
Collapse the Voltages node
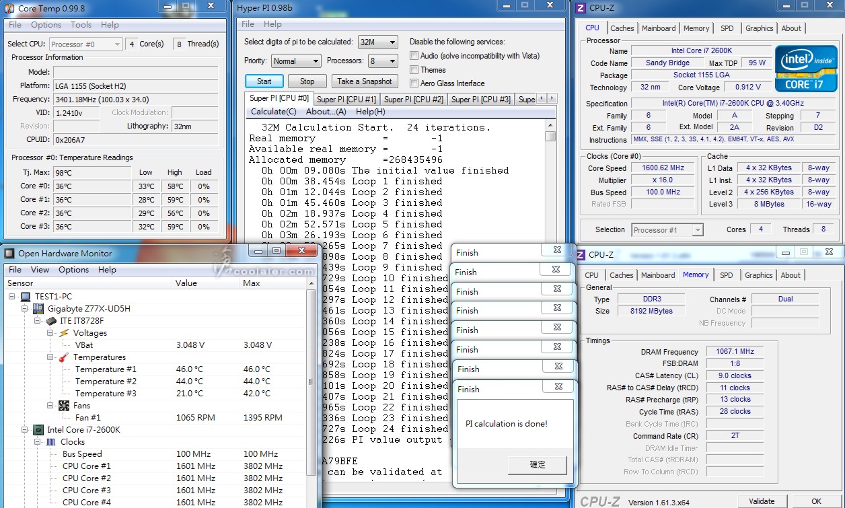[x=51, y=333]
